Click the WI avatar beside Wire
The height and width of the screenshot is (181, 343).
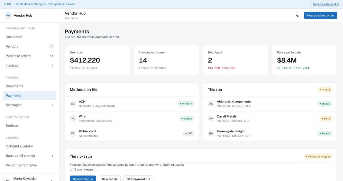click(73, 119)
